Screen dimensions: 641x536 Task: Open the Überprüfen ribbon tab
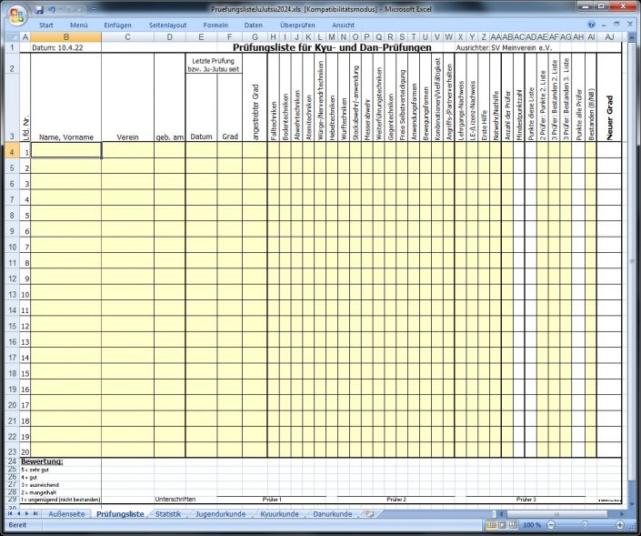(x=297, y=25)
